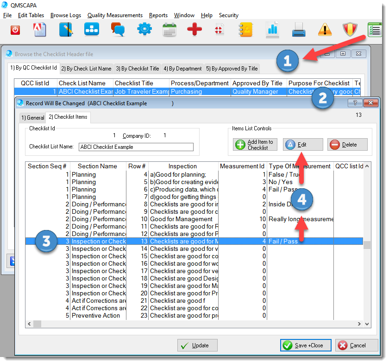
Task: Switch to the Checklist Items tab
Action: point(68,117)
